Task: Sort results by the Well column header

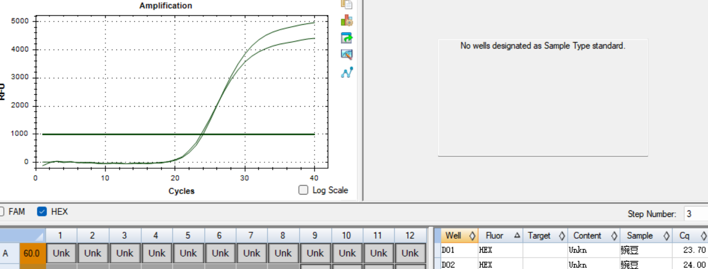Action: 460,236
